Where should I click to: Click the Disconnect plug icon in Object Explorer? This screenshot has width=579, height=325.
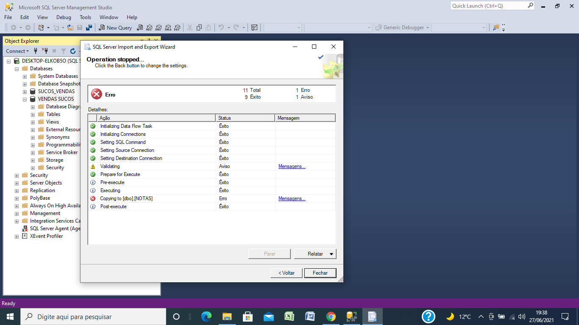point(45,51)
